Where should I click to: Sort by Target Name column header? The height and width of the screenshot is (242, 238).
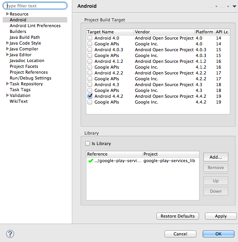110,32
